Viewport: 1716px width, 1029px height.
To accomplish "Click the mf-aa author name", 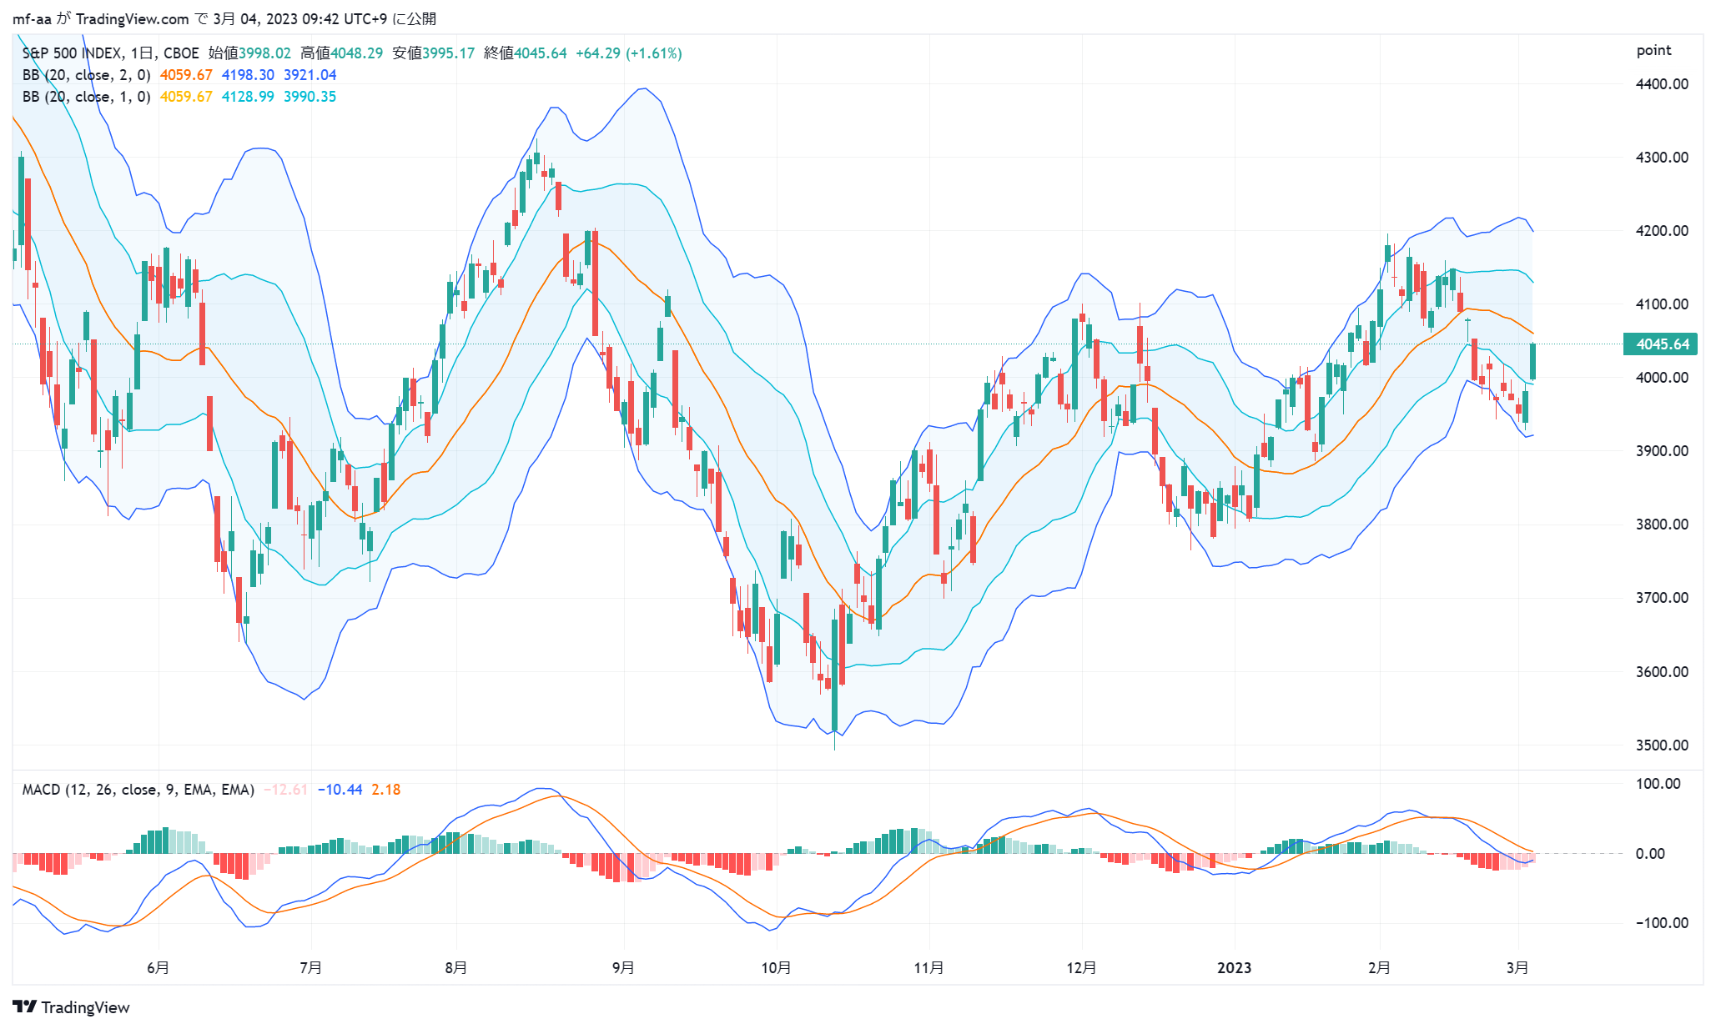I will [x=31, y=19].
